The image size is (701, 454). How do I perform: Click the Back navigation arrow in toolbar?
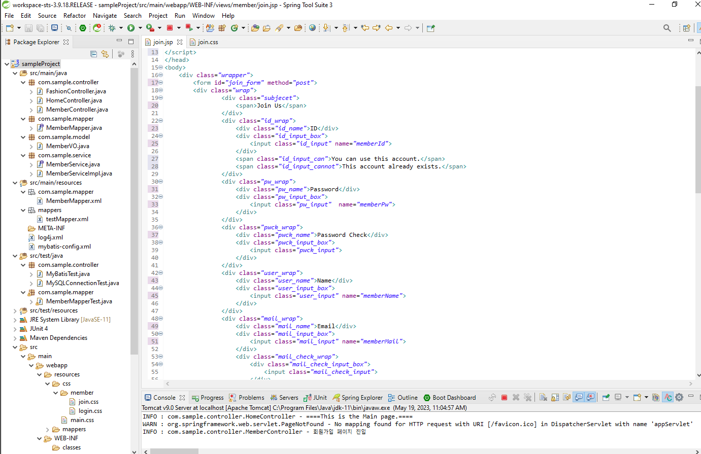point(389,28)
